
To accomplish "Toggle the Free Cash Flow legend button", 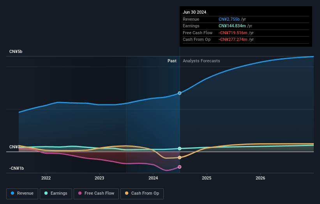I will pos(96,193).
